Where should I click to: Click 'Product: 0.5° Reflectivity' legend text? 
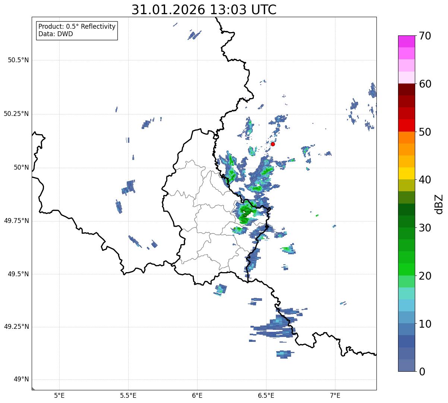point(77,27)
